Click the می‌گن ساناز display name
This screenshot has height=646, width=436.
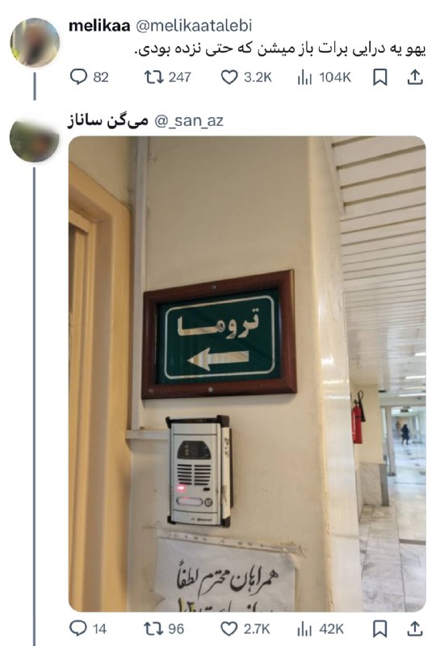[x=108, y=121]
